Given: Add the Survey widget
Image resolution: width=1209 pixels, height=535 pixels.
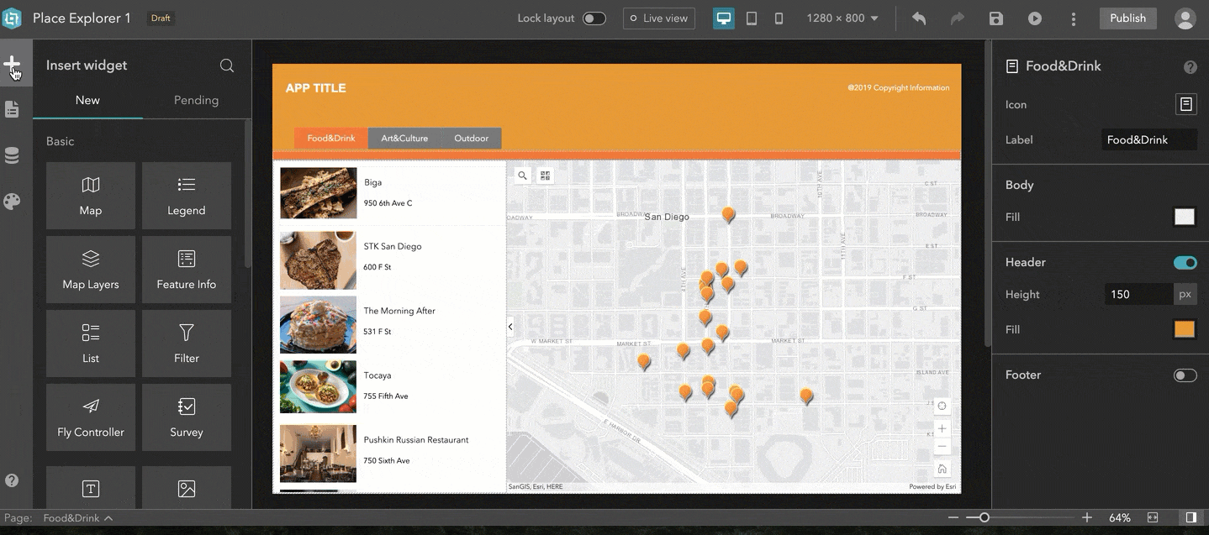Looking at the screenshot, I should point(187,417).
